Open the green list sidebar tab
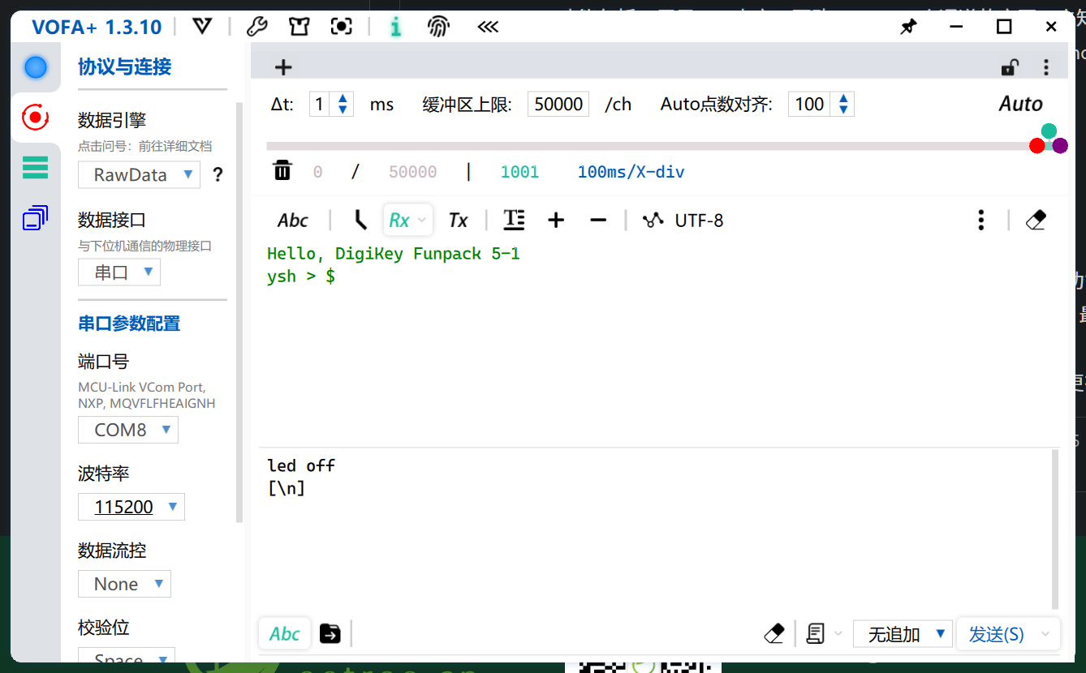This screenshot has width=1086, height=673. pyautogui.click(x=35, y=168)
